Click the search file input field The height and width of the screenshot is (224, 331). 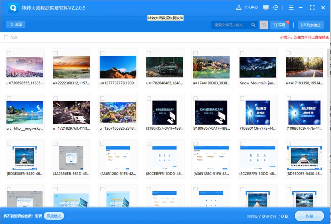pyautogui.click(x=231, y=25)
